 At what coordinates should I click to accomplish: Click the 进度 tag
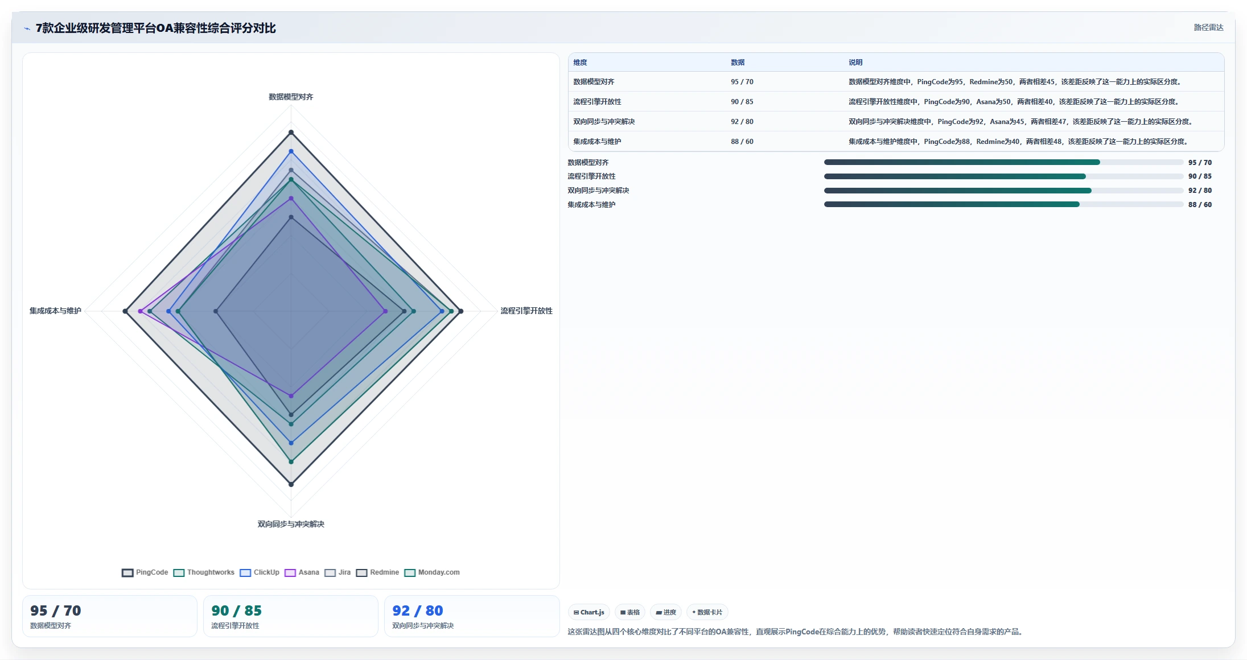tap(666, 612)
